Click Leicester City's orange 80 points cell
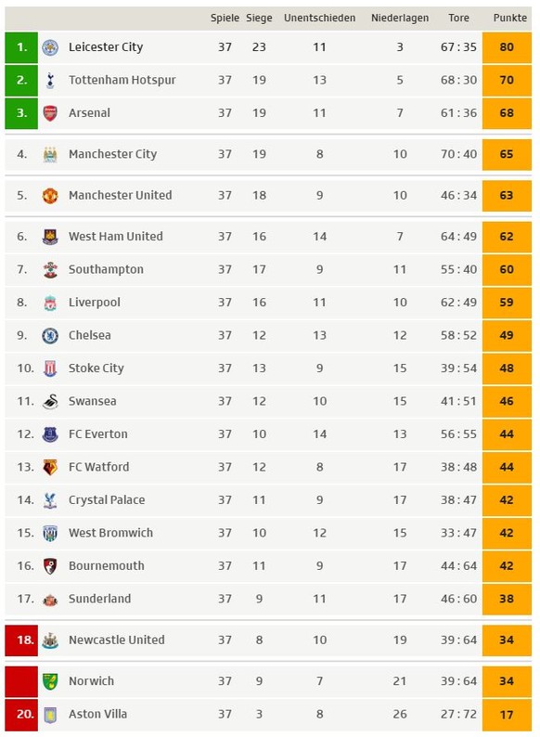The image size is (540, 737). 507,47
